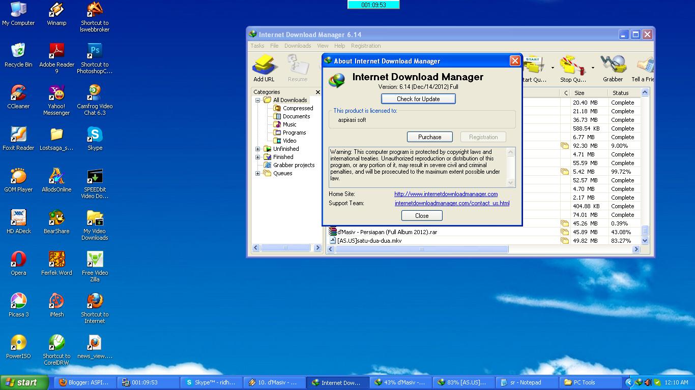Close the About dialog with Close button
Image resolution: width=695 pixels, height=390 pixels.
point(422,216)
